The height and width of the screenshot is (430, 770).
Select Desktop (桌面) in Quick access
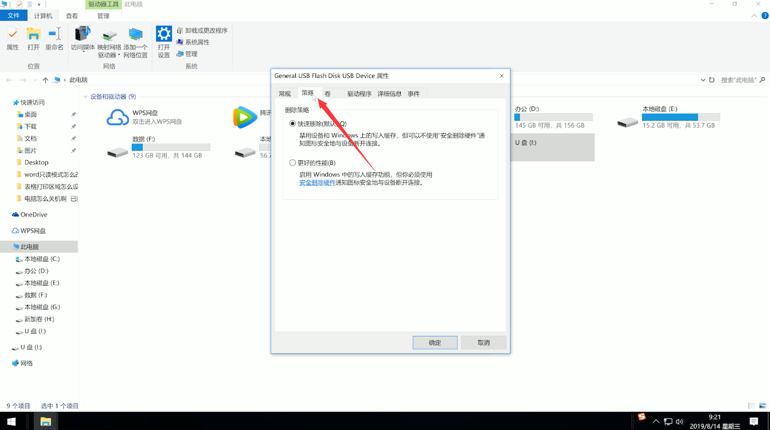[x=30, y=115]
